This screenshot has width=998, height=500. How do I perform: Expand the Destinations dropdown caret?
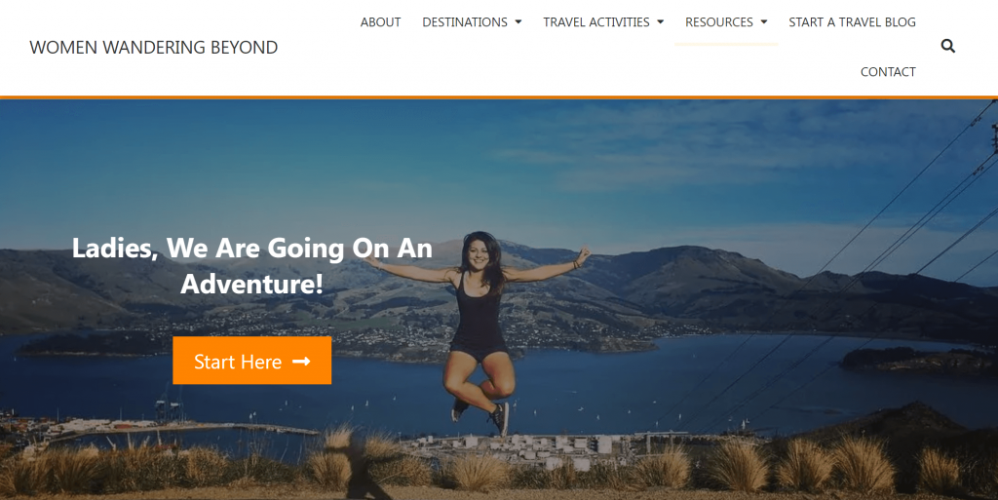[x=518, y=21]
